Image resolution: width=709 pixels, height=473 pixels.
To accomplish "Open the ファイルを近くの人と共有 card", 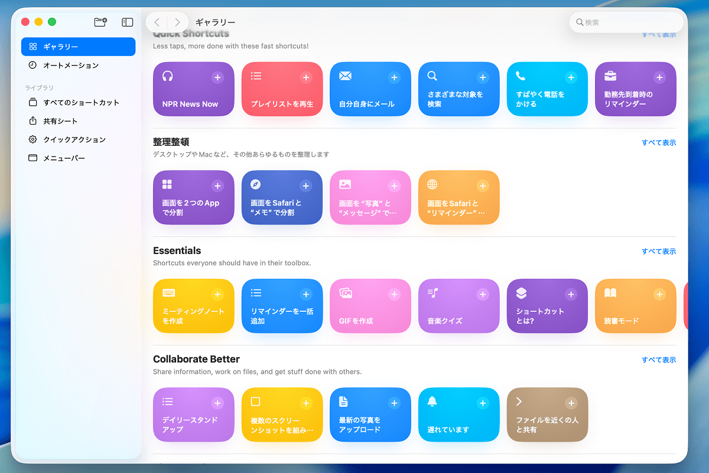I will tap(547, 415).
